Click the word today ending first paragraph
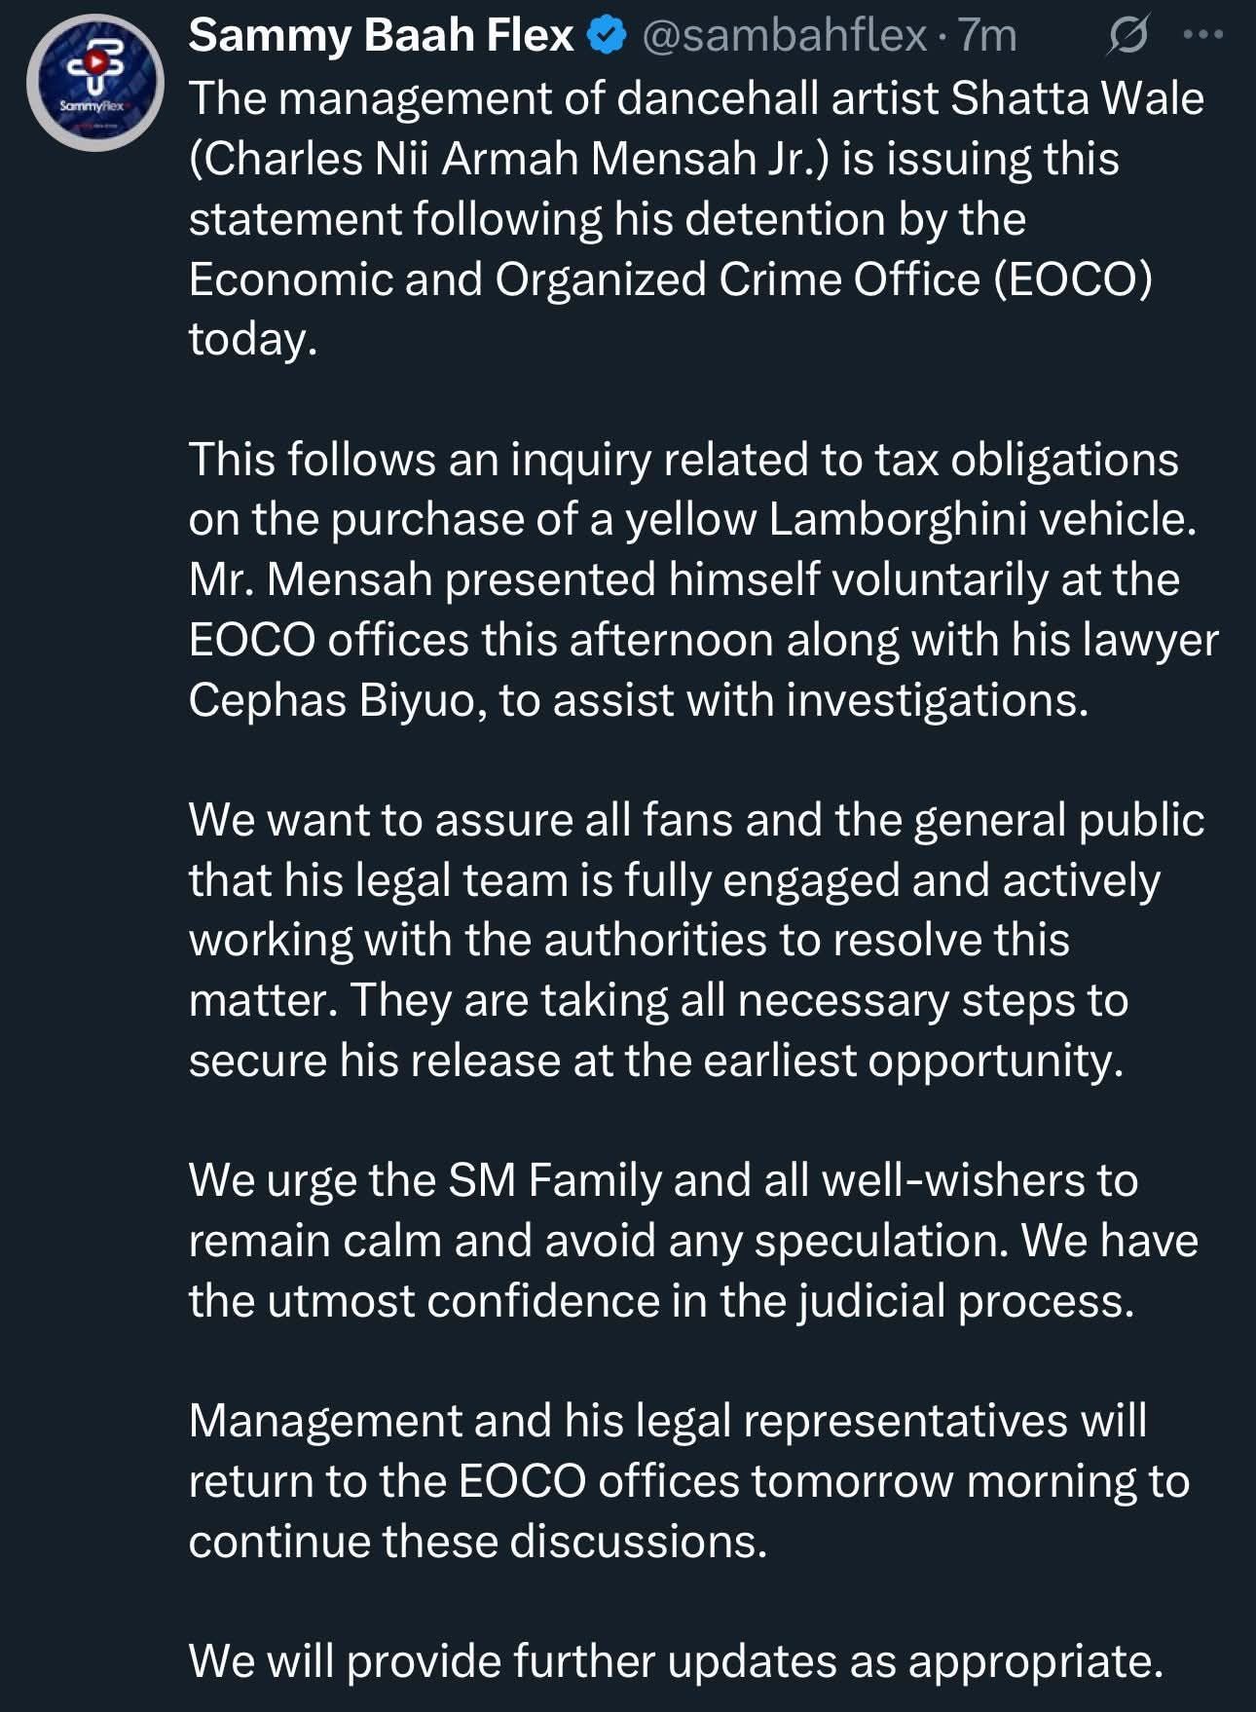 [250, 340]
